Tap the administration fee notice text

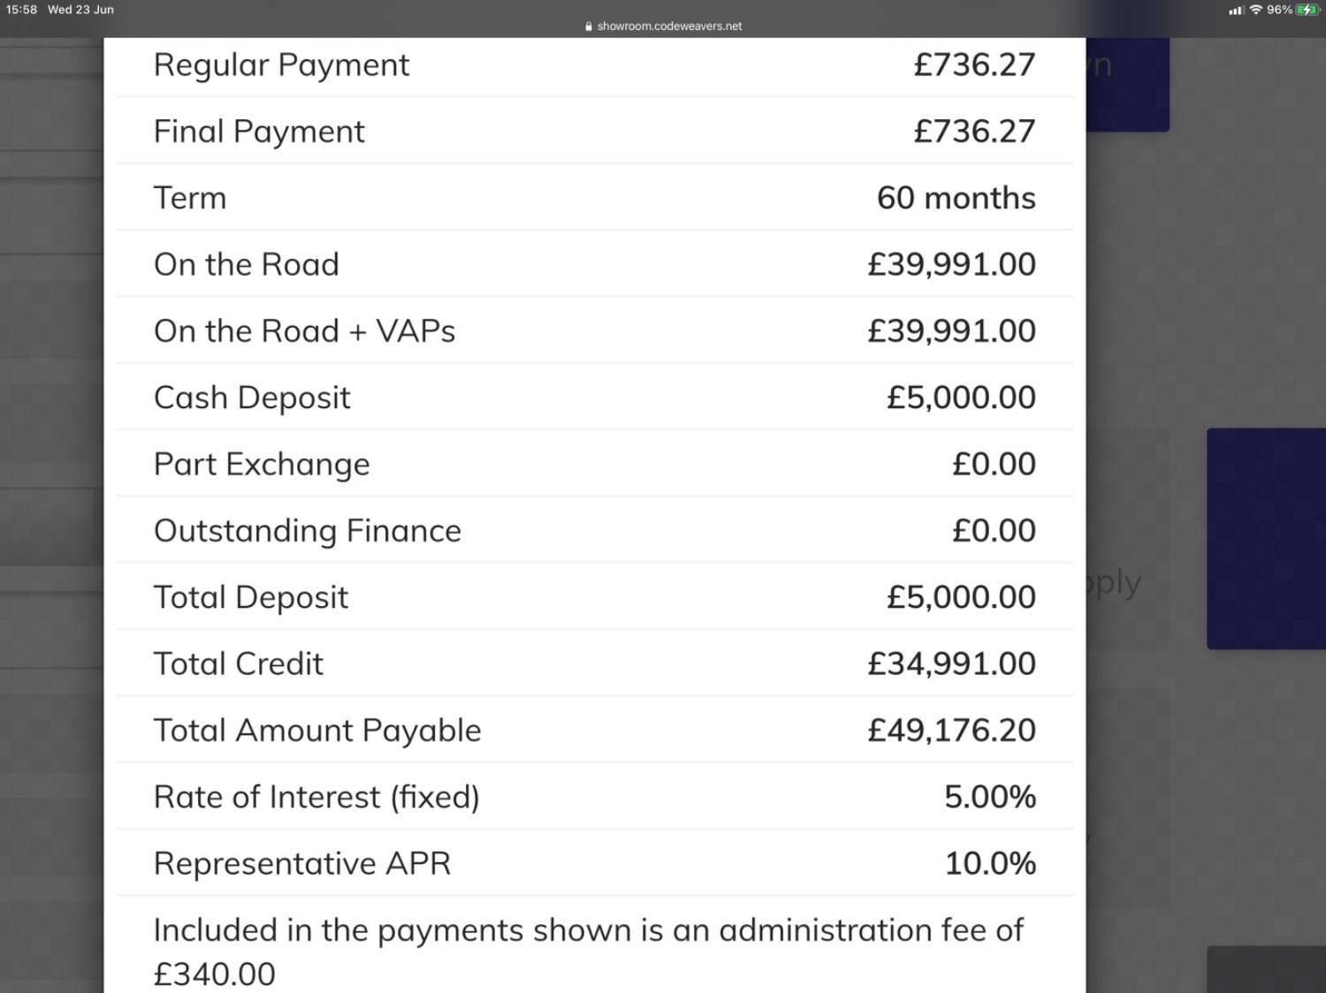pyautogui.click(x=588, y=951)
